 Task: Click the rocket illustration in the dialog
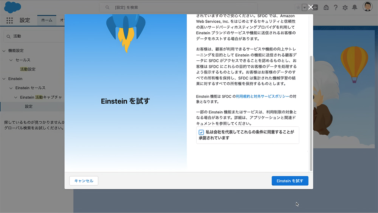point(125,33)
